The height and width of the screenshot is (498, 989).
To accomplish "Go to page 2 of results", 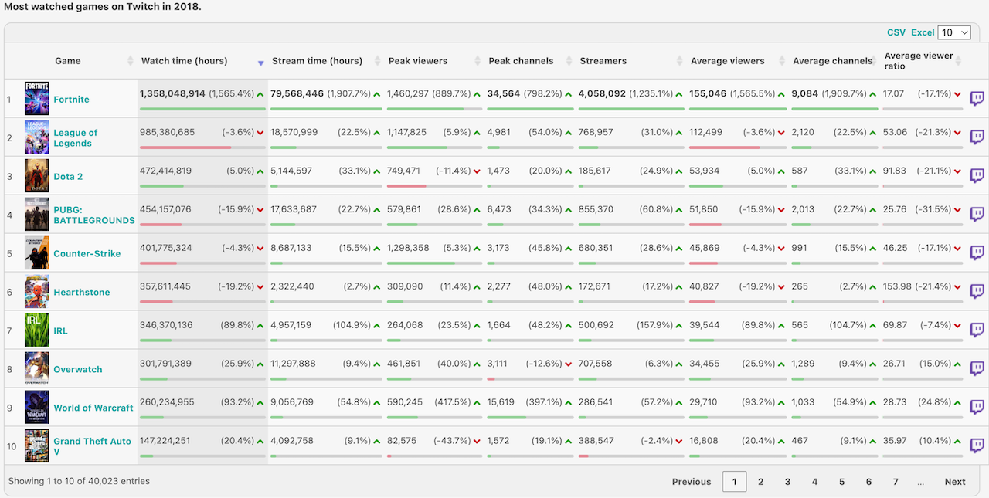I will 760,482.
